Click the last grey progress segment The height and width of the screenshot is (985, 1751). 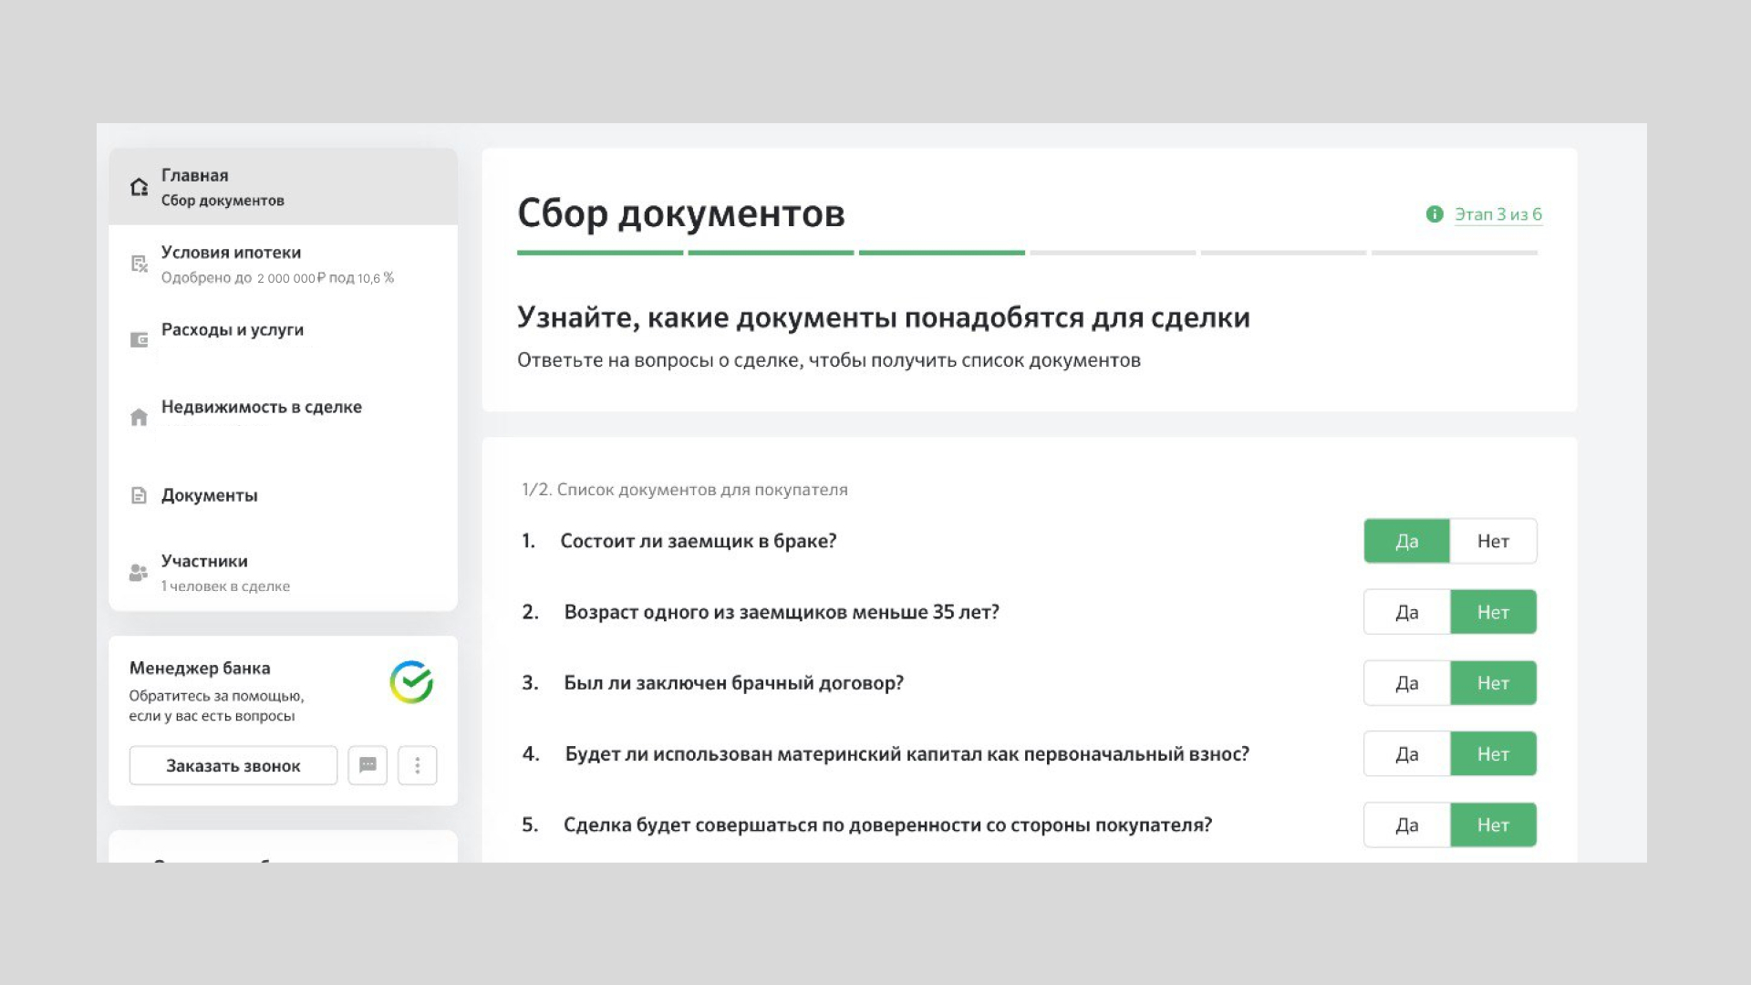1455,253
